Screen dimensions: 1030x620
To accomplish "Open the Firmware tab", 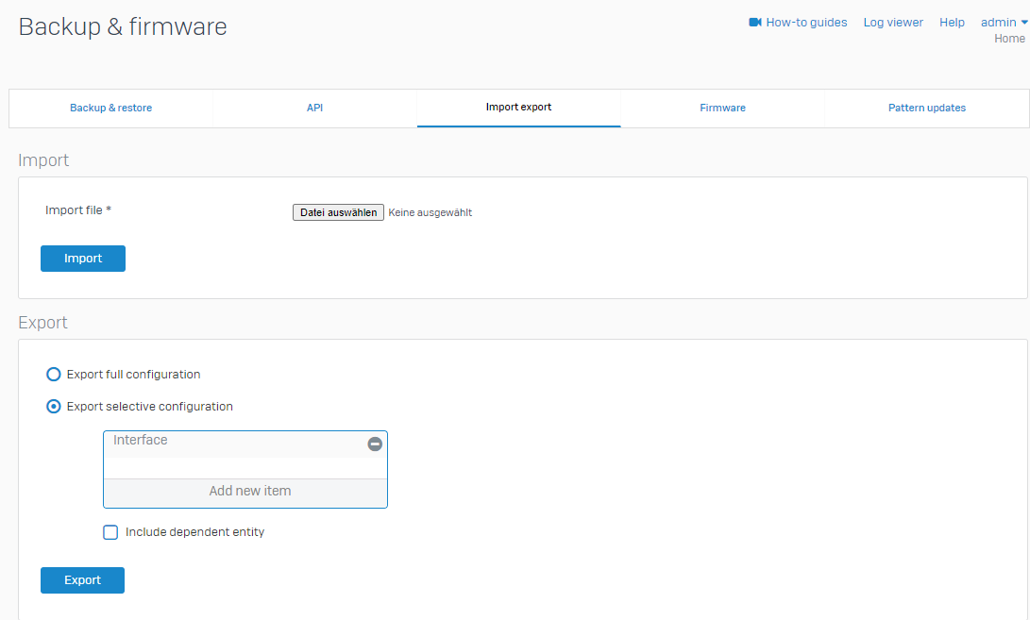I will pos(722,109).
